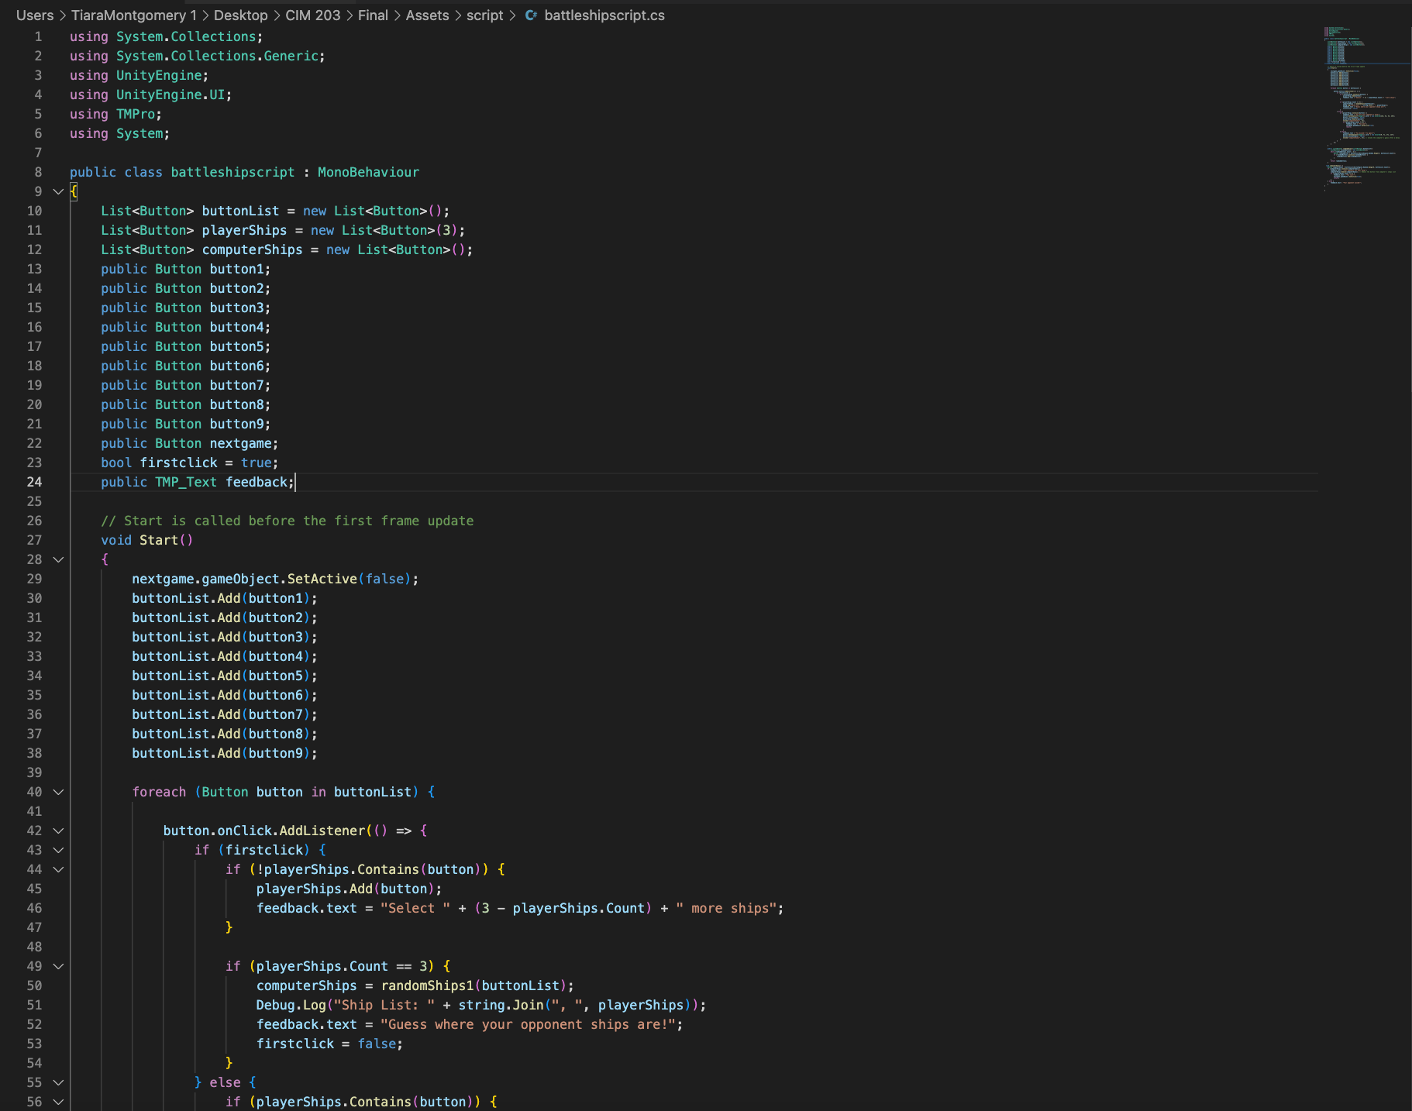Click 'public Button button7' declaration
This screenshot has width=1412, height=1111.
(186, 385)
